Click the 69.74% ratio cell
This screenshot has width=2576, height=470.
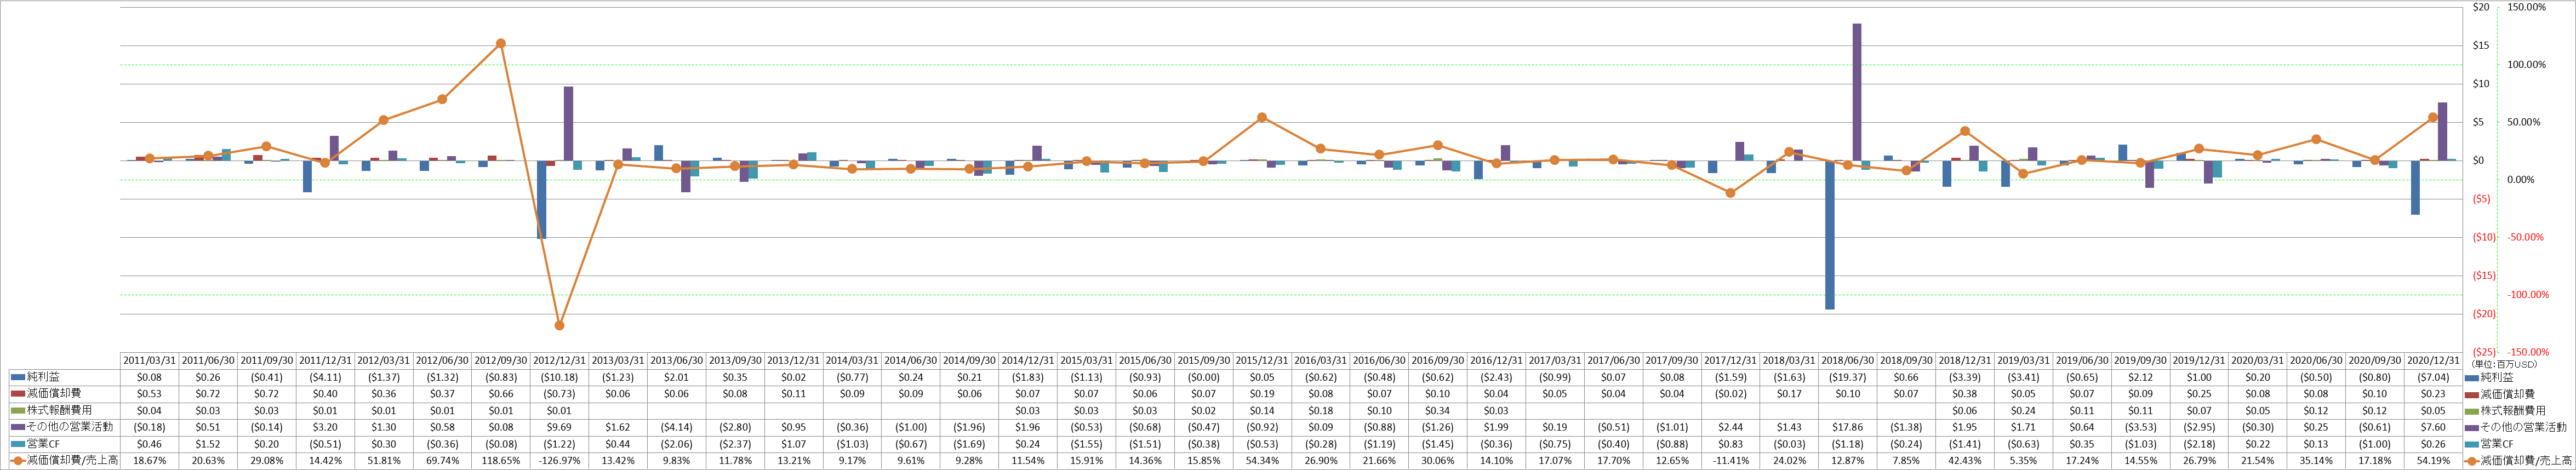(443, 461)
